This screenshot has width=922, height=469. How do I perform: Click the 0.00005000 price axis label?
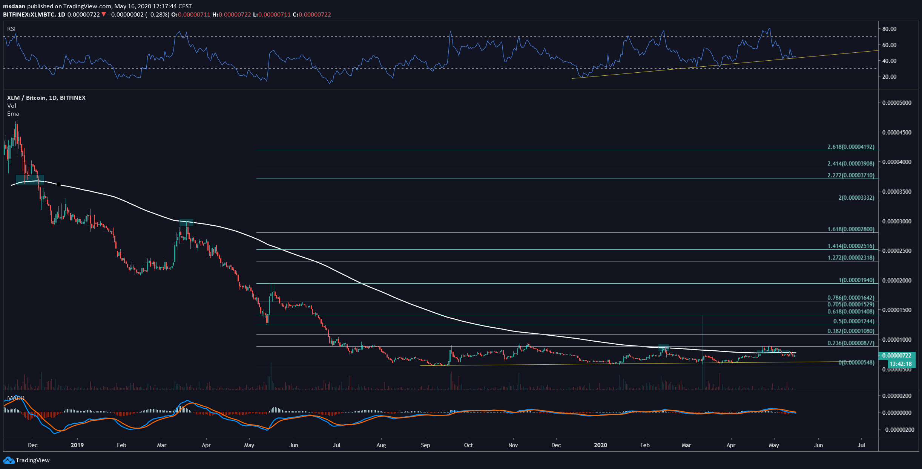pos(897,102)
